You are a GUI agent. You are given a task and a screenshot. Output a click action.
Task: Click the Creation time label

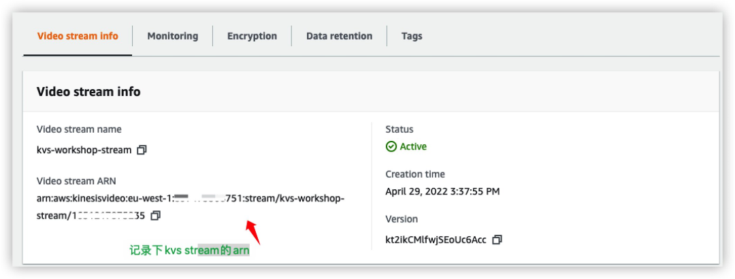pos(415,174)
